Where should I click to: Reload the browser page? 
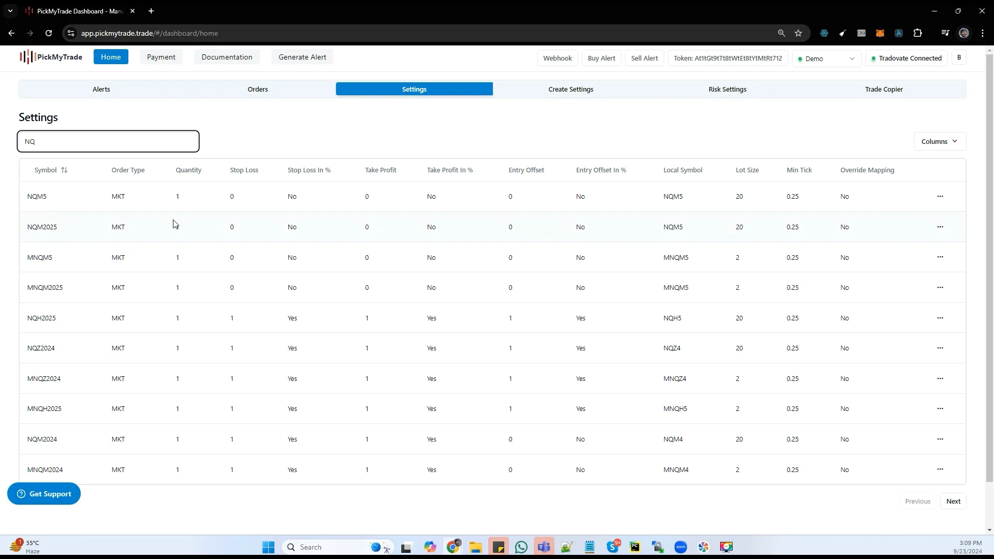coord(49,33)
